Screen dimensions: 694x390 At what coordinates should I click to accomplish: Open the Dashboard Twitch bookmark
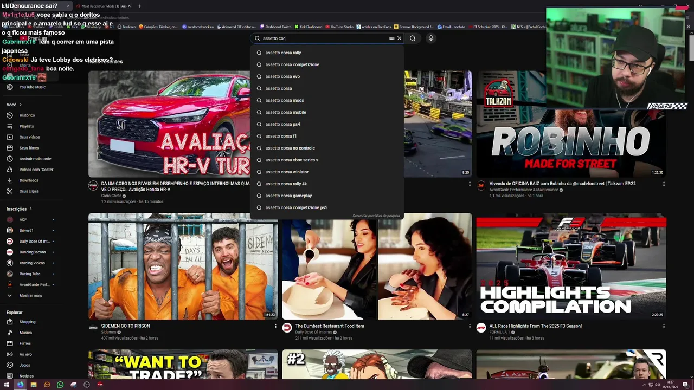pyautogui.click(x=275, y=27)
